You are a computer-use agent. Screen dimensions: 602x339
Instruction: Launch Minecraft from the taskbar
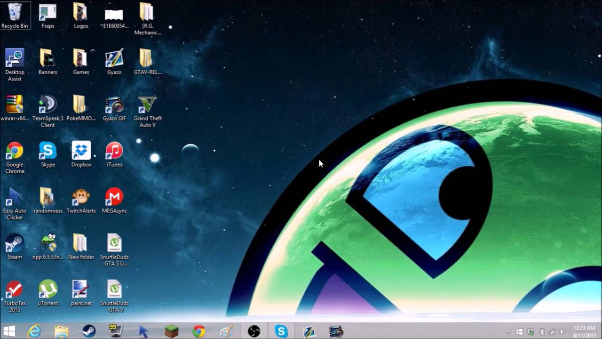(171, 331)
